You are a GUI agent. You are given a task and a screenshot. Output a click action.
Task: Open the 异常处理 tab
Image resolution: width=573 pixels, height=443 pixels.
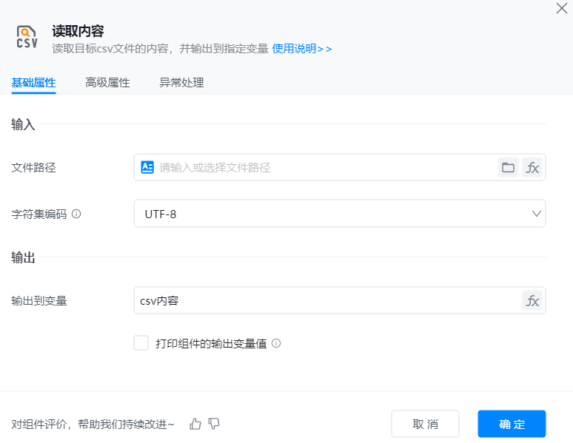coord(181,83)
